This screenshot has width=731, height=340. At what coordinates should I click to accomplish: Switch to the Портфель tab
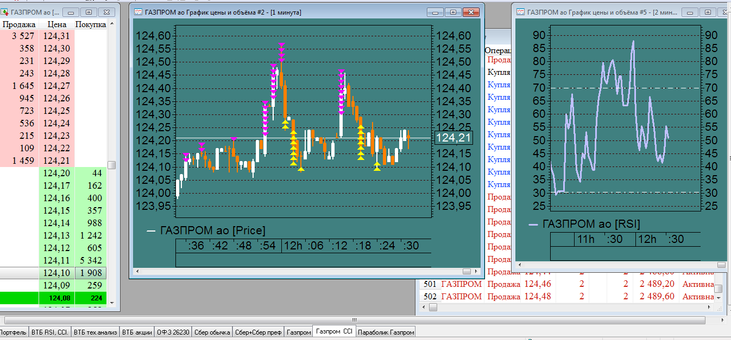14,332
